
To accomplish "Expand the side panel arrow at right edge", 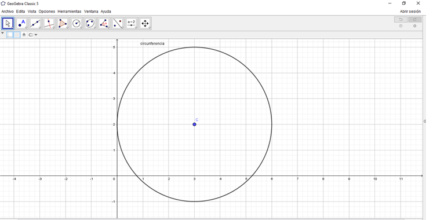I will [x=424, y=122].
